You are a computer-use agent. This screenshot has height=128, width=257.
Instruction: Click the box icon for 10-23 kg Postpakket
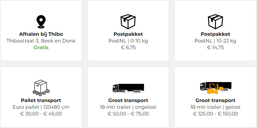click(x=215, y=22)
